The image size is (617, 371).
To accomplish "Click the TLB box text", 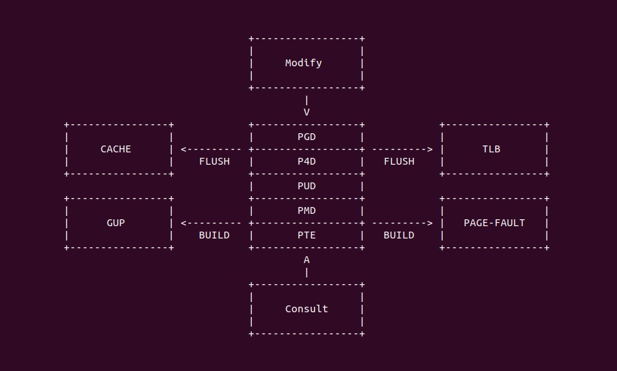I will pos(491,149).
